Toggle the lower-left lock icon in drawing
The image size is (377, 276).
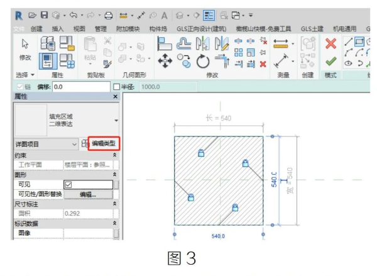(x=190, y=197)
